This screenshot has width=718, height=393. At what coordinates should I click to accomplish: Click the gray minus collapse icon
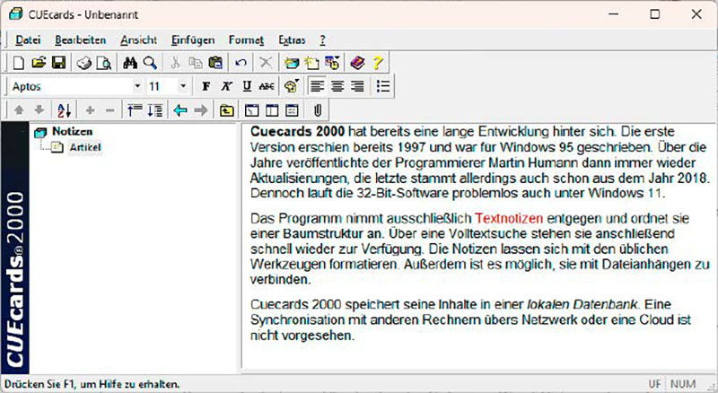pos(109,110)
